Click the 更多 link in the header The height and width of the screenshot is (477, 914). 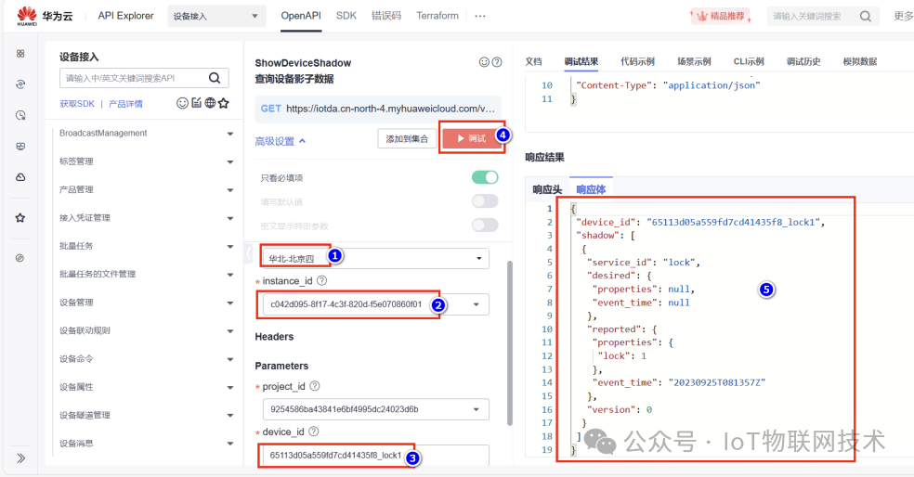tap(903, 17)
